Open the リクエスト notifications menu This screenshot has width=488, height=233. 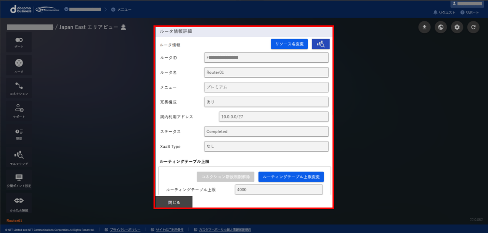pos(444,13)
